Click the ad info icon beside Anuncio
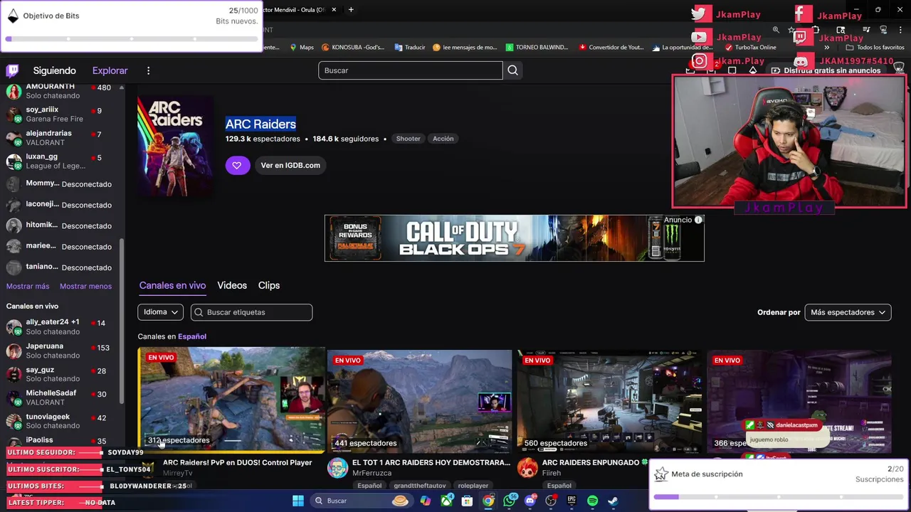 pyautogui.click(x=698, y=220)
